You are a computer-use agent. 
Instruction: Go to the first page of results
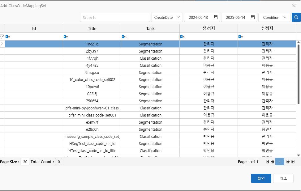pos(268,162)
